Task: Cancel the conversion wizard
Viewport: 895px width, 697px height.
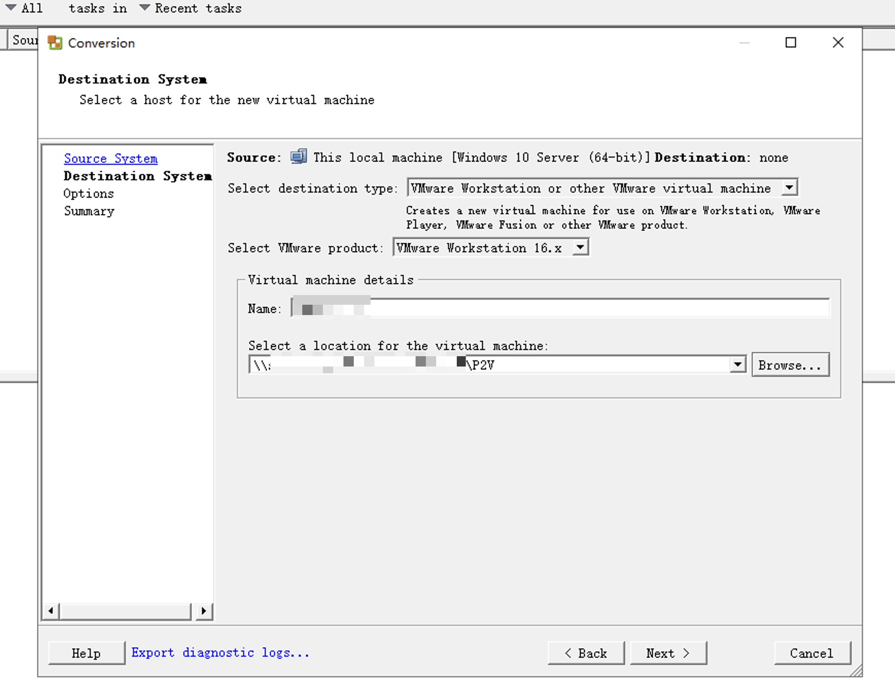Action: pos(812,653)
